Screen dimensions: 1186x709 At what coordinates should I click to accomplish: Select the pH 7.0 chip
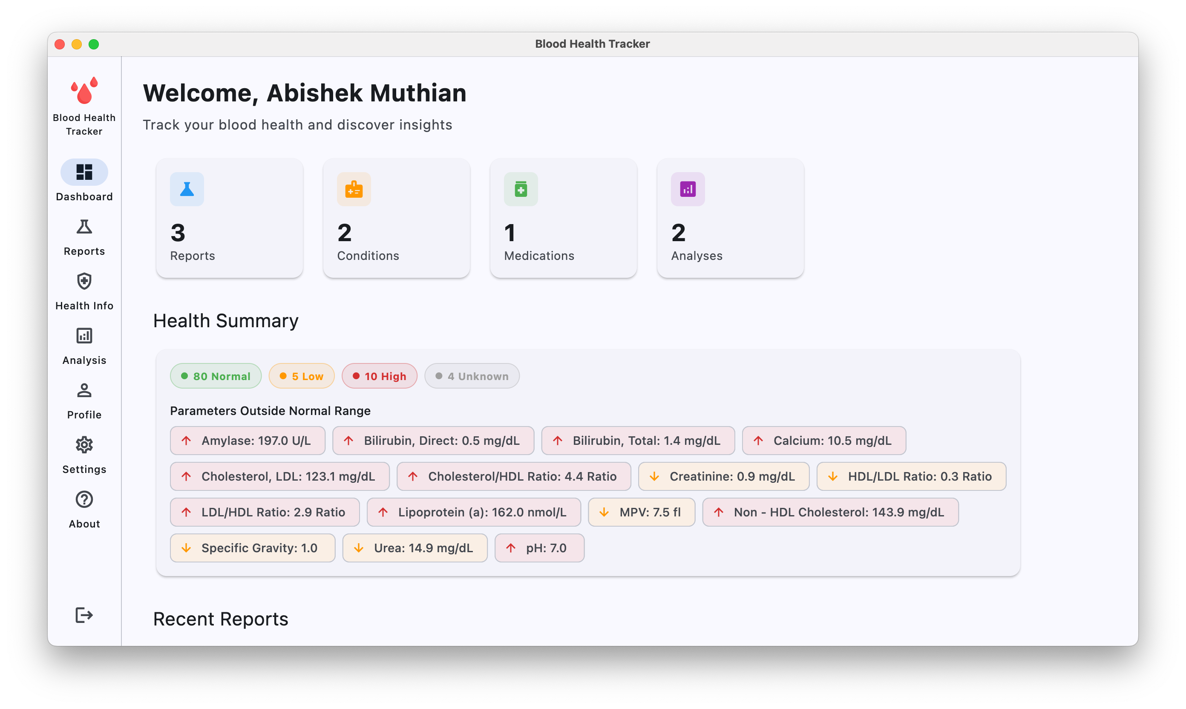[539, 548]
